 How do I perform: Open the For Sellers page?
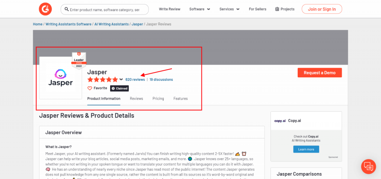point(257,9)
